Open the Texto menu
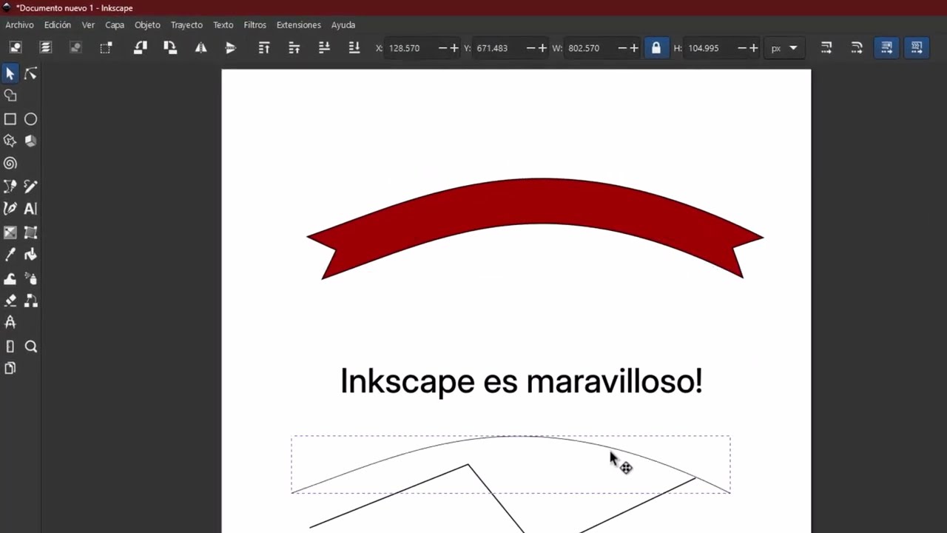This screenshot has width=947, height=533. point(223,25)
